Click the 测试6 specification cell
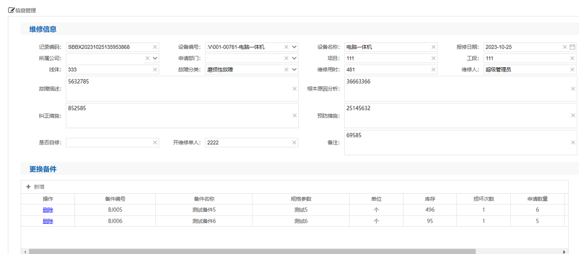Viewport: 579px width, 254px height. [301, 221]
